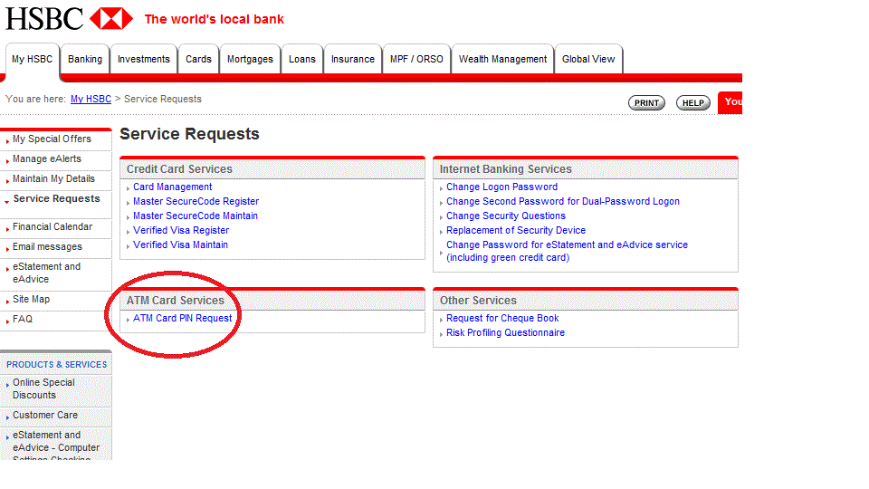Screen dimensions: 869x489
Task: Open Verified Visa Register link
Action: pos(181,230)
